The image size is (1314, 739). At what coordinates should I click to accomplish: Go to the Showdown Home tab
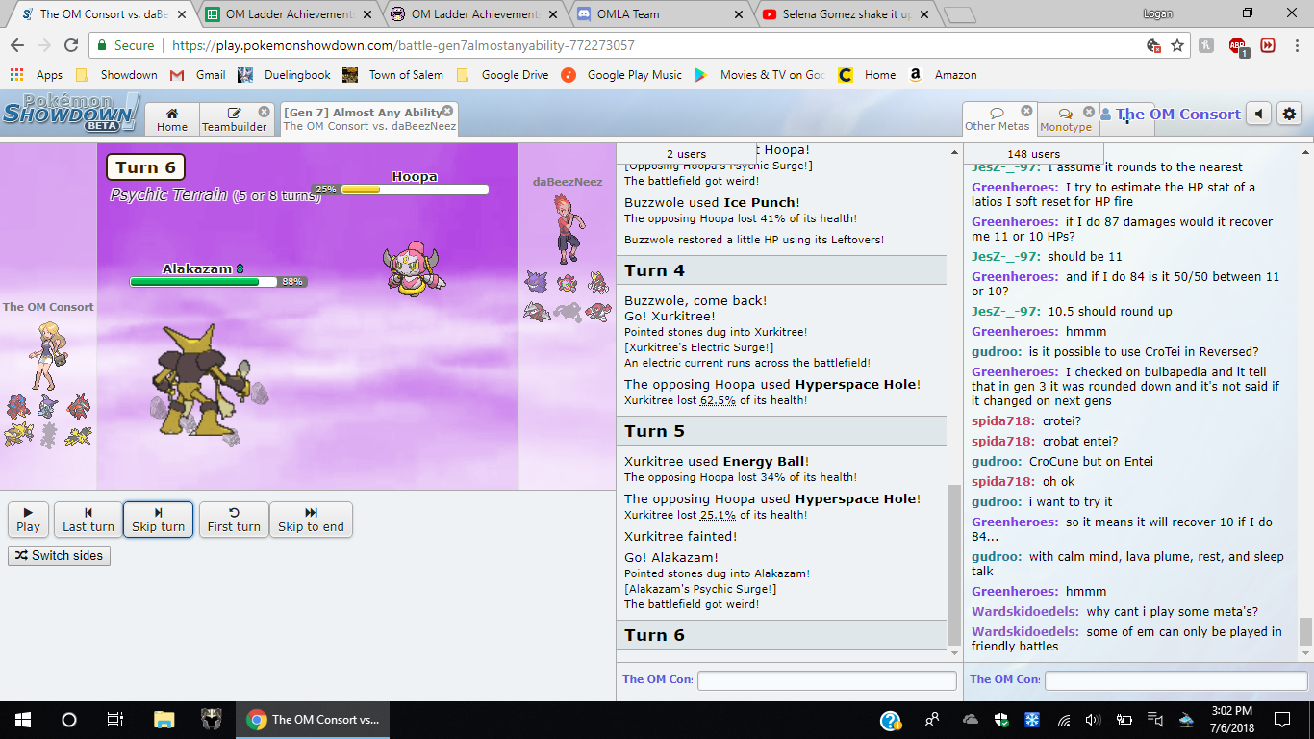pos(172,119)
